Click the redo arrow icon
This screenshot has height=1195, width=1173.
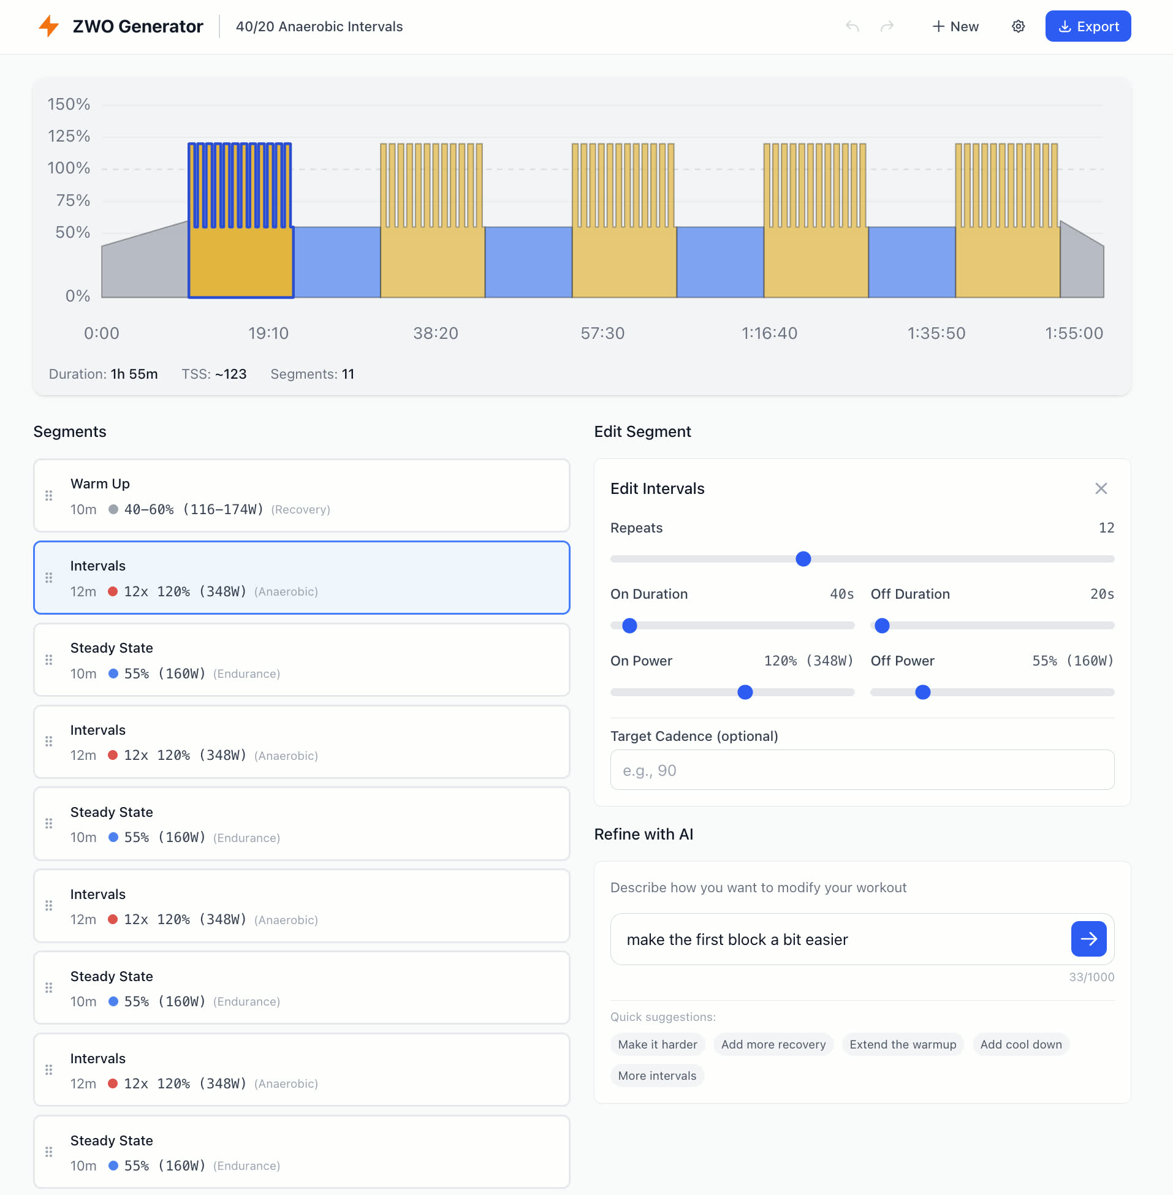pos(887,26)
